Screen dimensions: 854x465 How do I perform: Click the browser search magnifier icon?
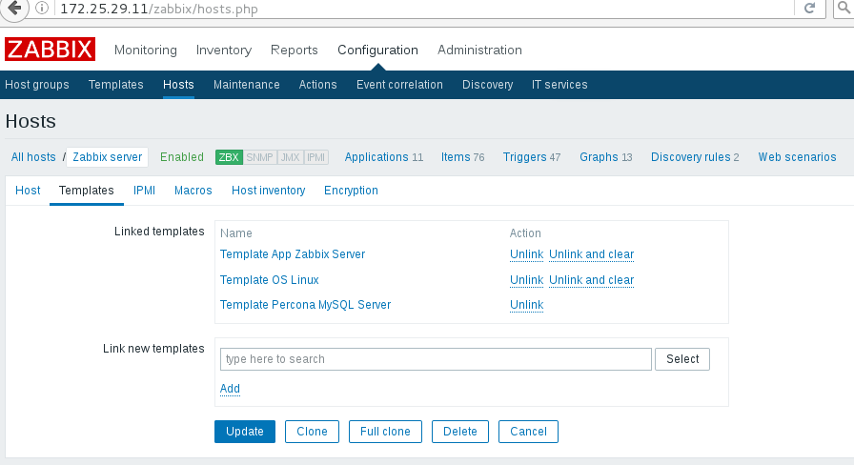point(844,9)
